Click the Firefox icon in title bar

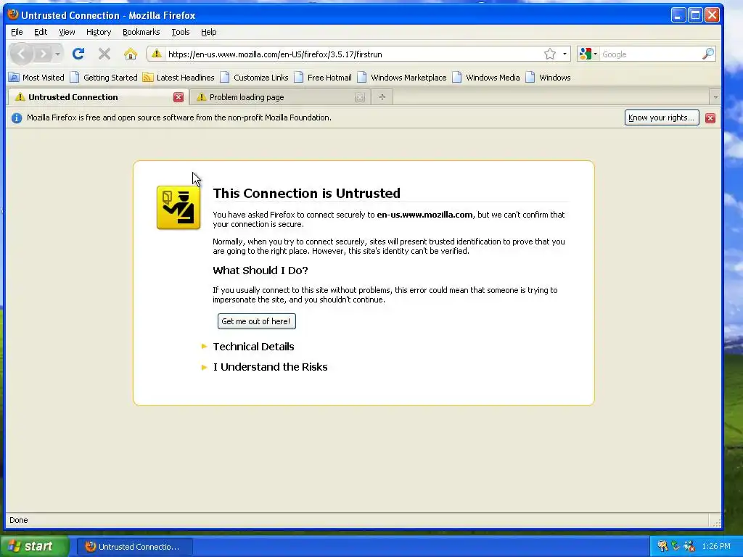[13, 15]
